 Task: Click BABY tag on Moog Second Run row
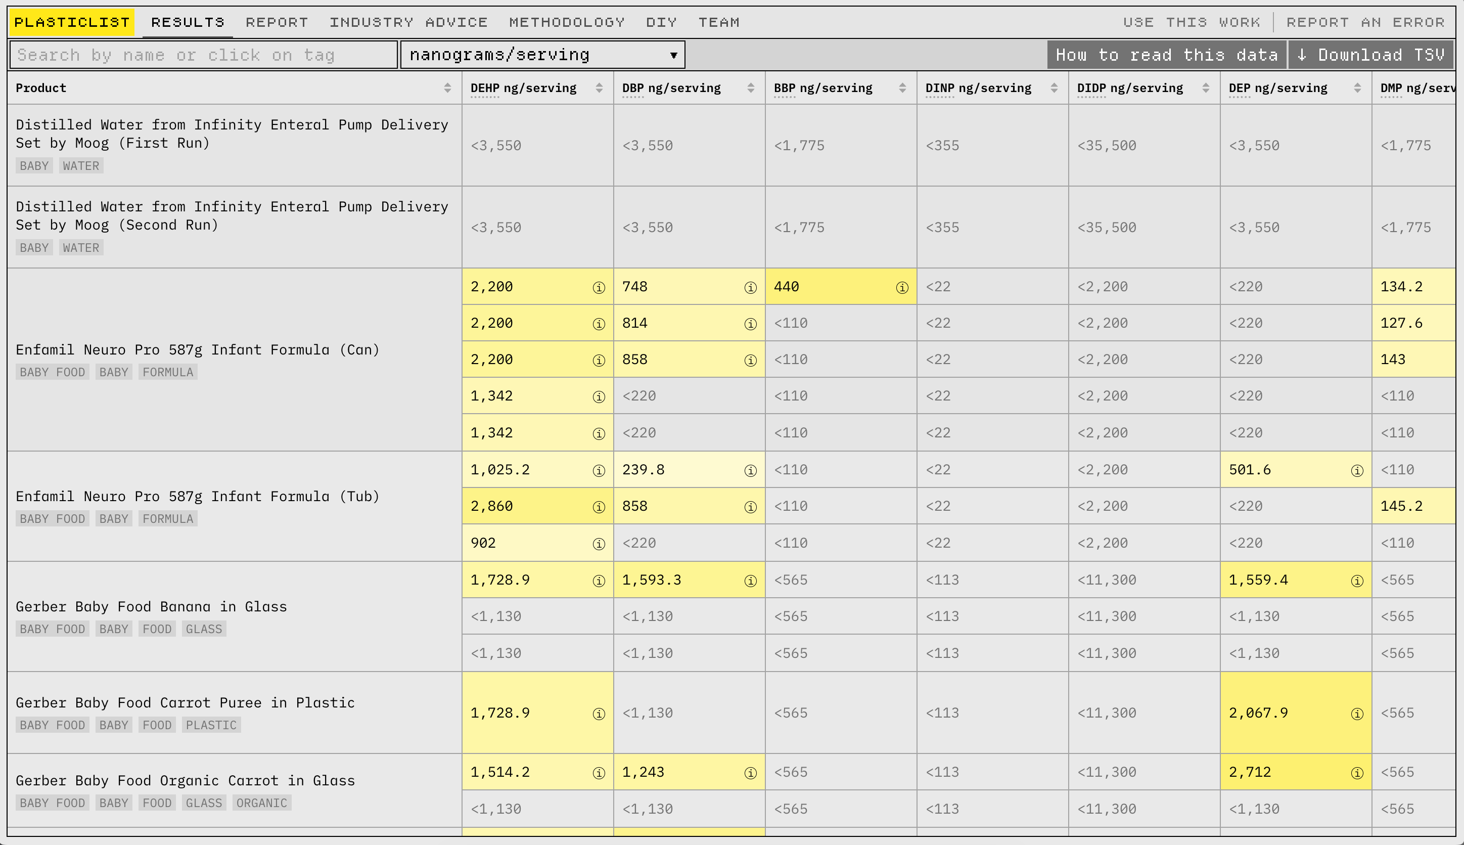pos(34,248)
